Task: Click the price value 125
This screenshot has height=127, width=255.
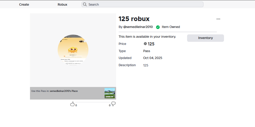Action: [151, 44]
